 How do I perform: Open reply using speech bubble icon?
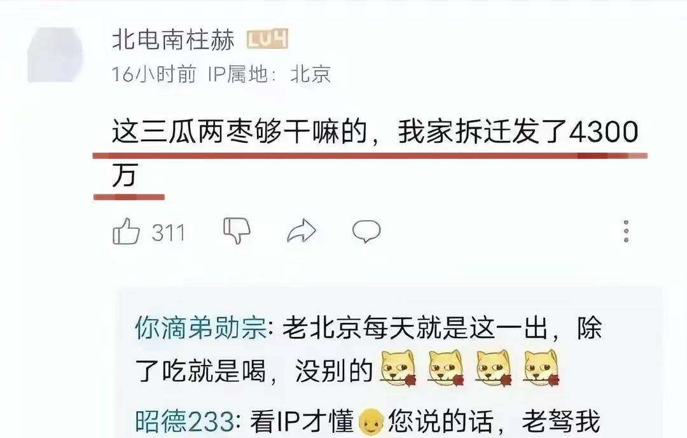click(366, 231)
